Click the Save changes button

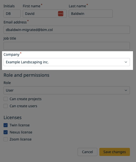point(115,152)
